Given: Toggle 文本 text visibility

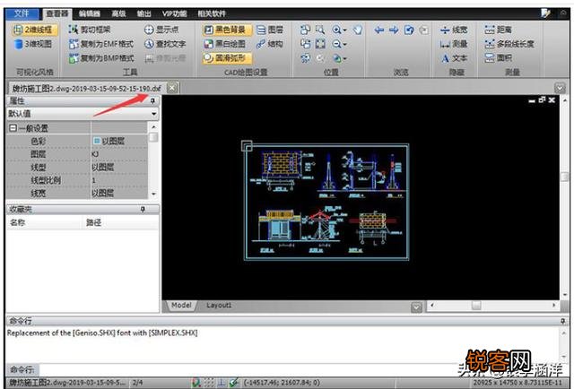Looking at the screenshot, I should [x=454, y=58].
